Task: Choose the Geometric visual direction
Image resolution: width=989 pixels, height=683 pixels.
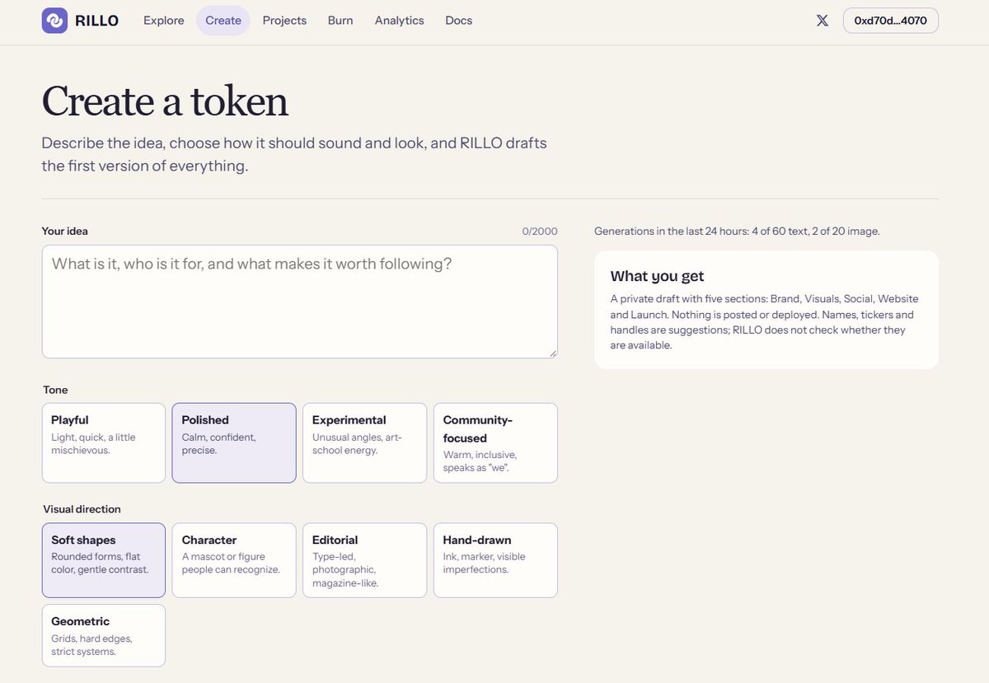Action: (x=104, y=635)
